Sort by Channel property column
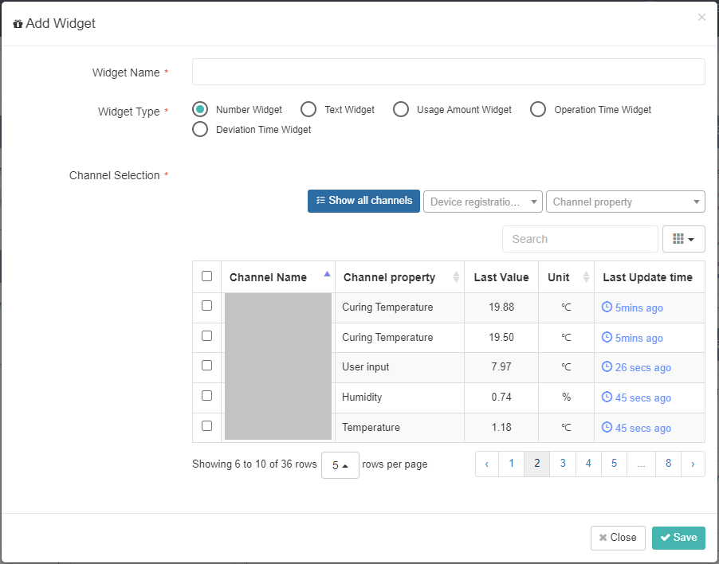The image size is (719, 564). [x=400, y=277]
